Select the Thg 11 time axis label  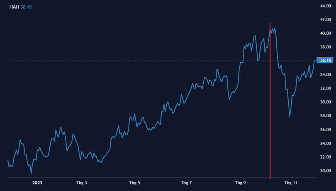pyautogui.click(x=290, y=183)
